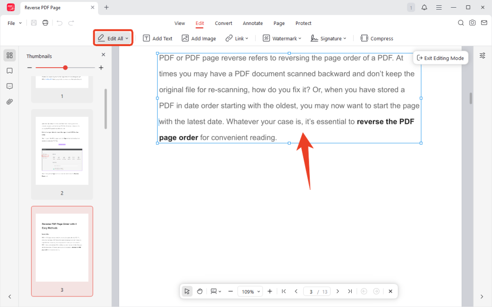Click the Add Image button
This screenshot has width=492, height=307.
pyautogui.click(x=199, y=38)
